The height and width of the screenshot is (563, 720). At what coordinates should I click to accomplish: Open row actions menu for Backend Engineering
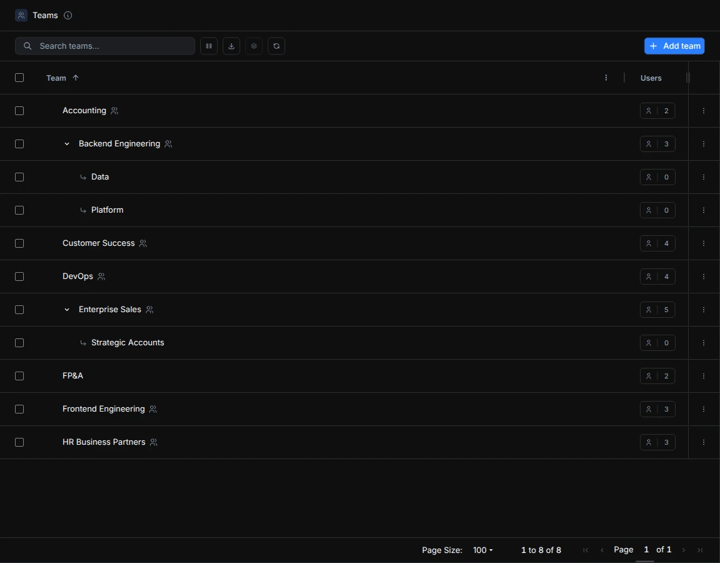point(704,144)
